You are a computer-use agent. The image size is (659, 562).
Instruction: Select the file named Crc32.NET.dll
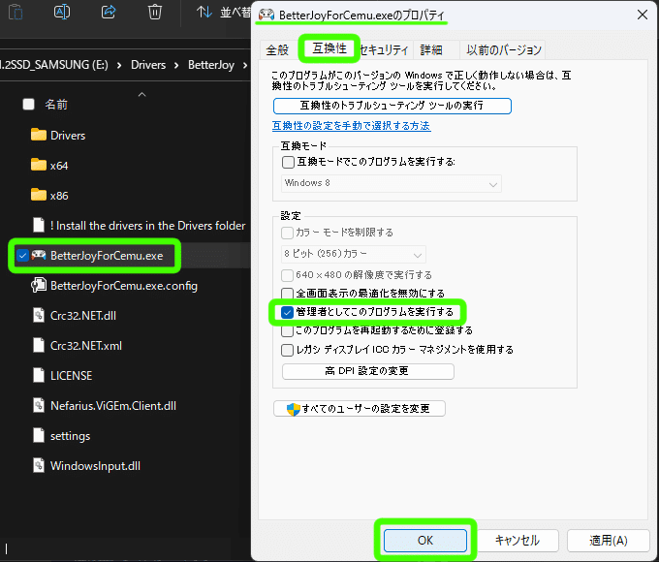(83, 316)
